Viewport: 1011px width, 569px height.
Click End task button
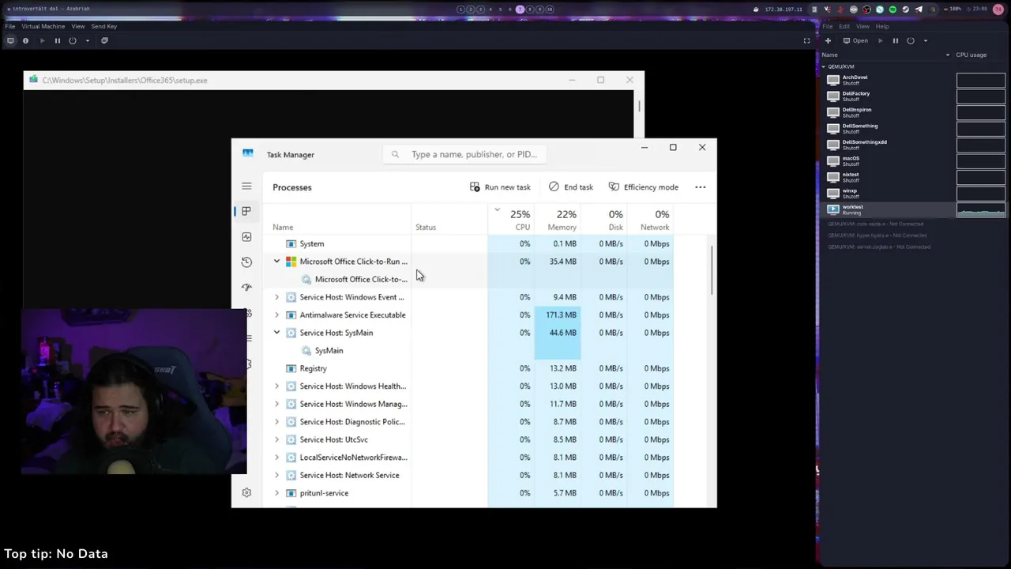[x=571, y=187]
